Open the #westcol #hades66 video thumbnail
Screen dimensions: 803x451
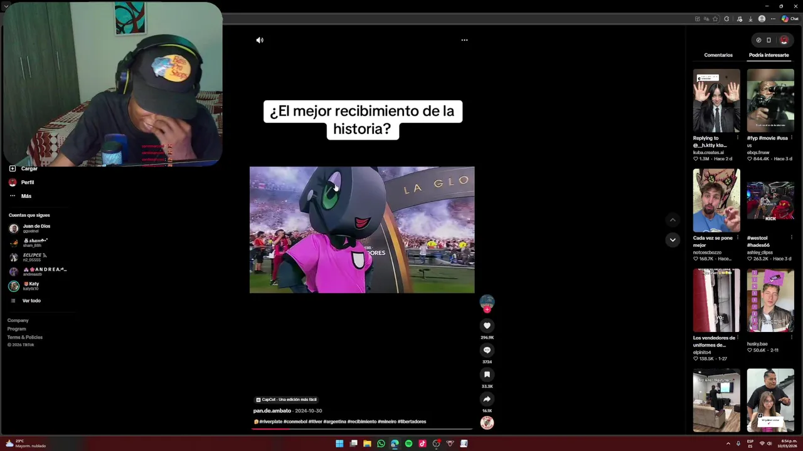[770, 200]
